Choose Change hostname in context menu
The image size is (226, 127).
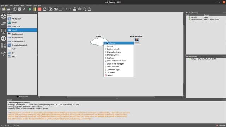[x=119, y=52]
